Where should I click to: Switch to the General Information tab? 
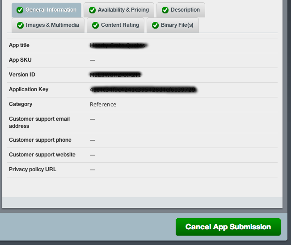tap(51, 10)
